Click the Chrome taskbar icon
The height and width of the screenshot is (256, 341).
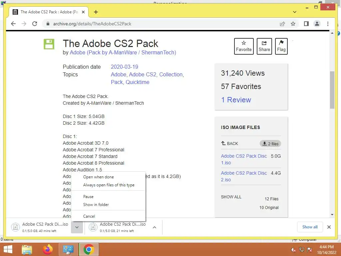89,249
